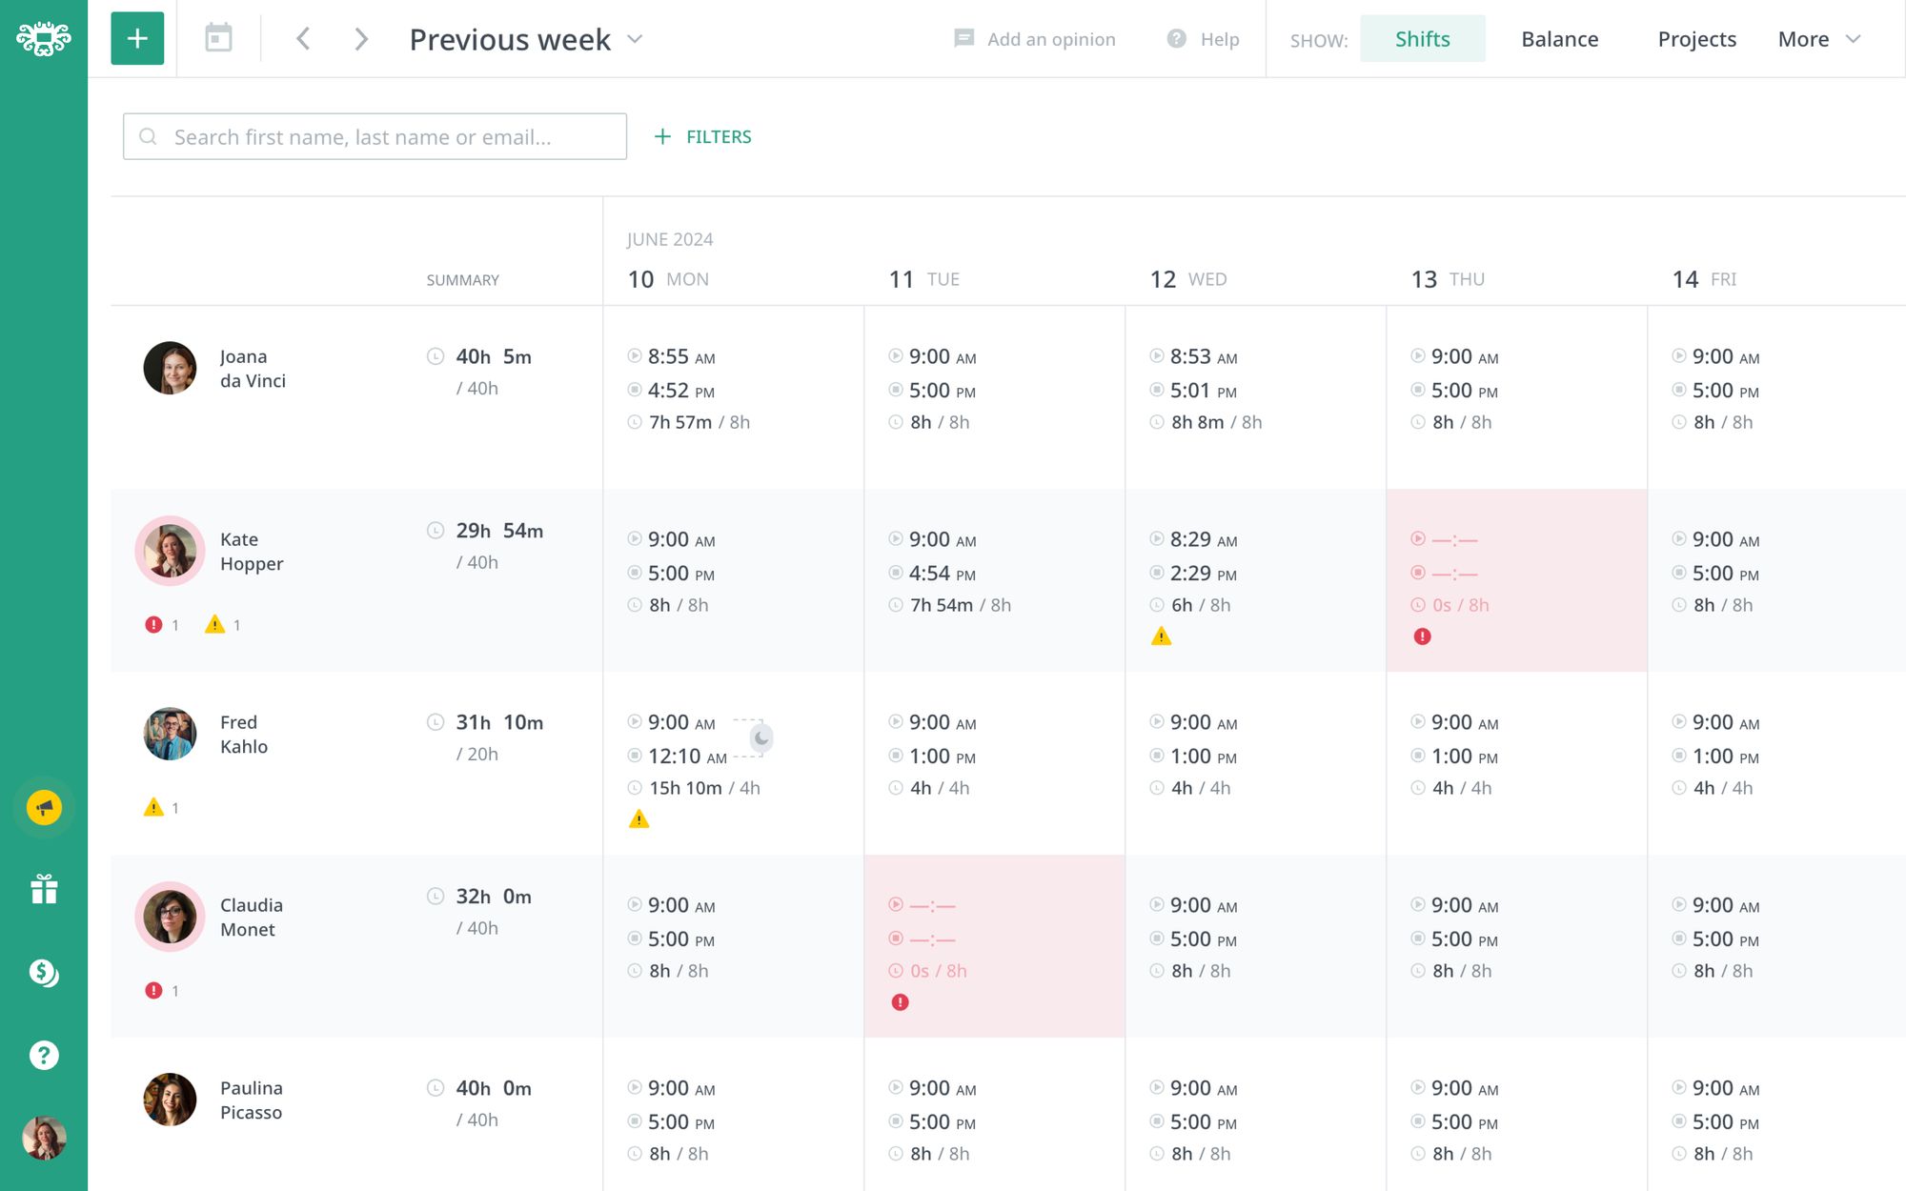Viewport: 1906px width, 1191px height.
Task: Open the Projects tab
Action: 1696,38
